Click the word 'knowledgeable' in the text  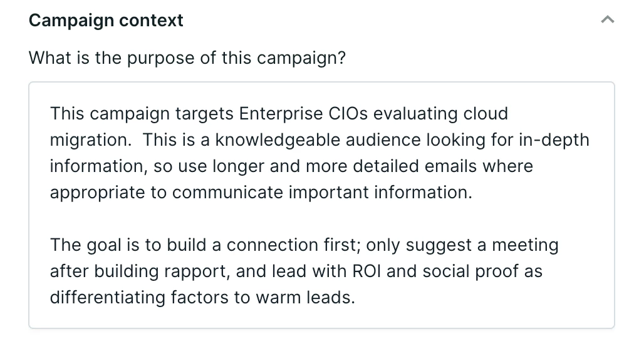click(278, 140)
